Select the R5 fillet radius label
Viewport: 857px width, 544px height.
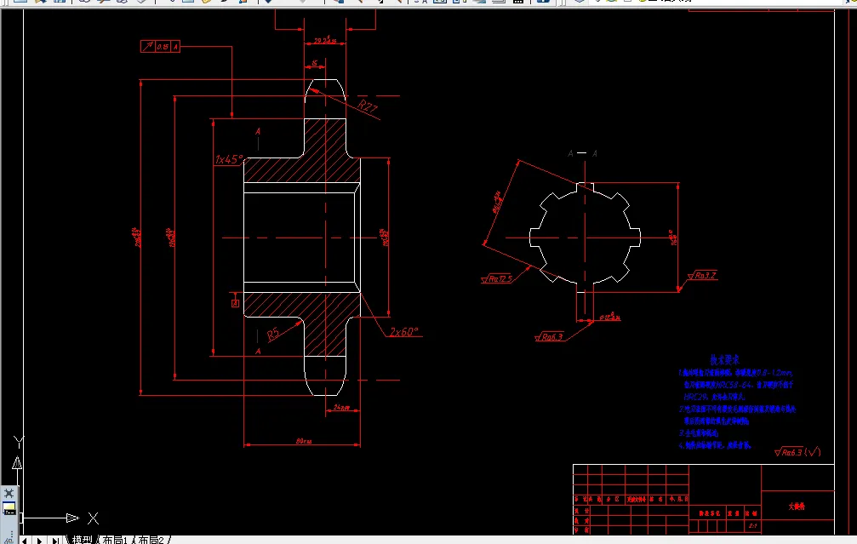[272, 334]
